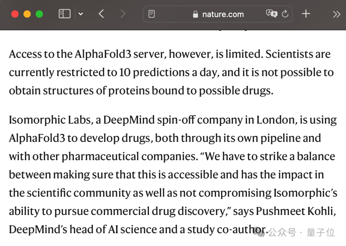
Task: Enter full screen with green button
Action: (39, 14)
